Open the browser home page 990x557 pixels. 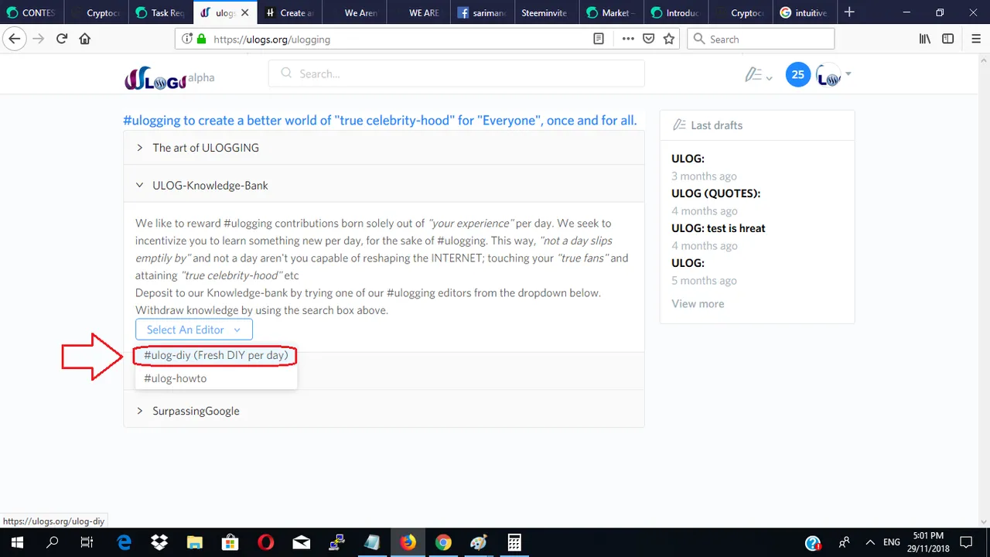(85, 39)
